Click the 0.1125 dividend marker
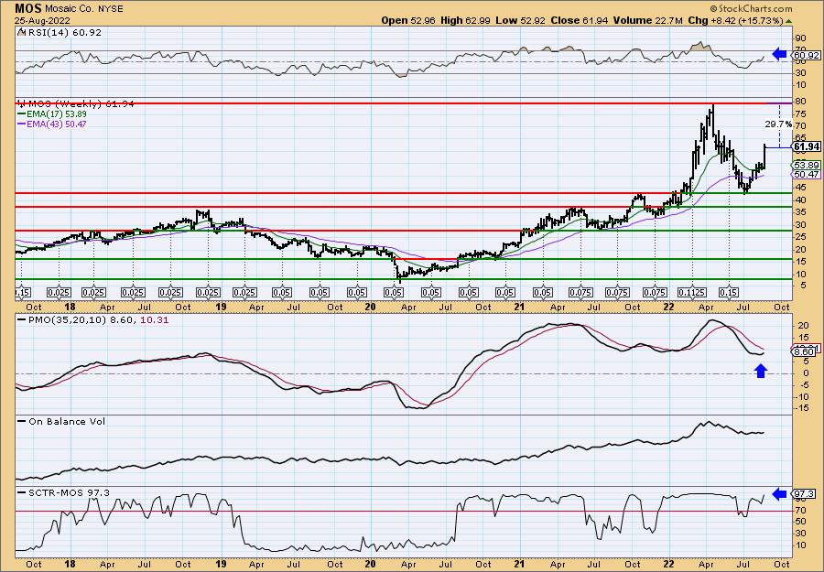This screenshot has height=572, width=824. [692, 292]
